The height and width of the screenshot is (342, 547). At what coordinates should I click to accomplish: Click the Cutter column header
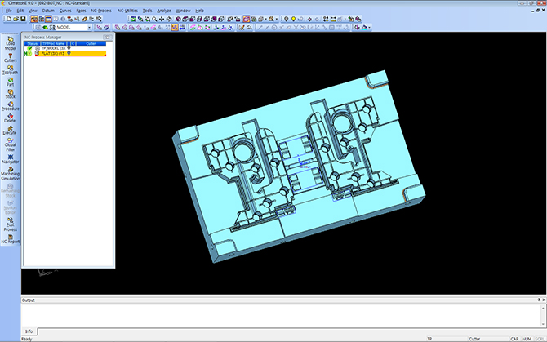pyautogui.click(x=91, y=44)
